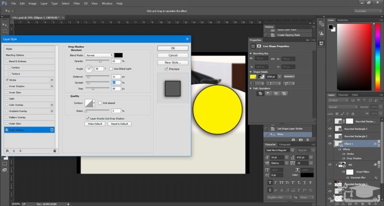The image size is (384, 206).
Task: Click the Make Default button
Action: (95, 124)
